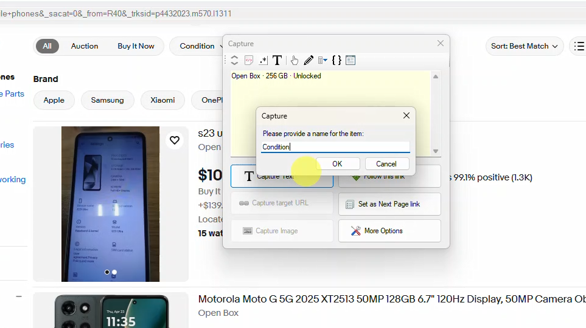586x328 pixels.
Task: Cancel the item name dialog
Action: tap(386, 164)
